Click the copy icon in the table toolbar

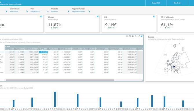[130, 36]
